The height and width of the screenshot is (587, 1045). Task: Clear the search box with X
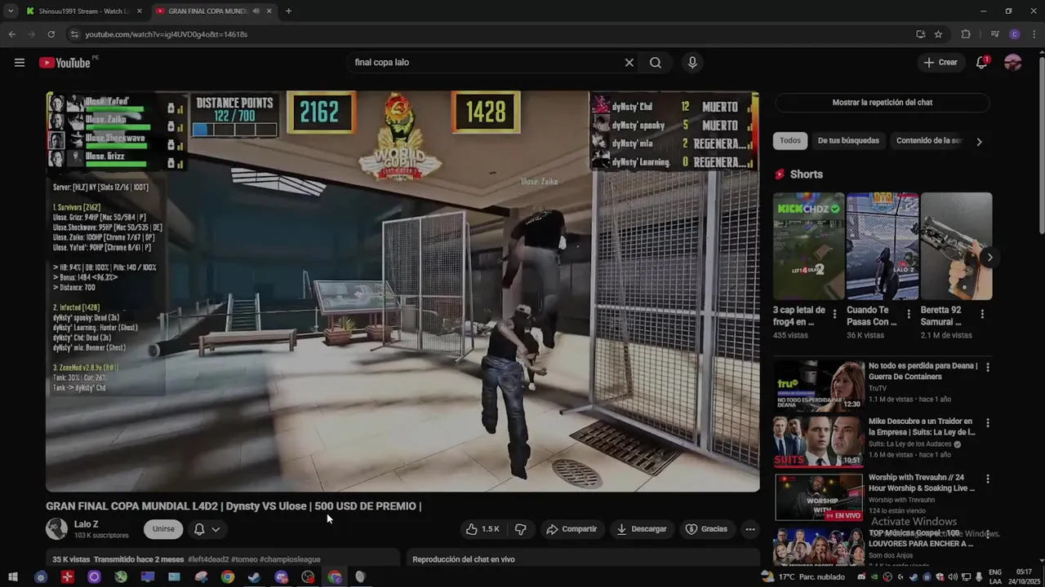click(x=629, y=63)
